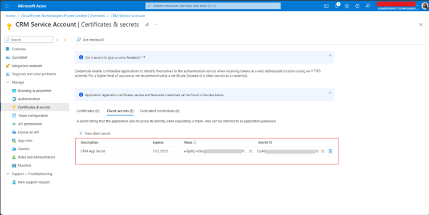This screenshot has height=215, width=429.
Task: Open Overview in the sidebar
Action: [x=19, y=49]
